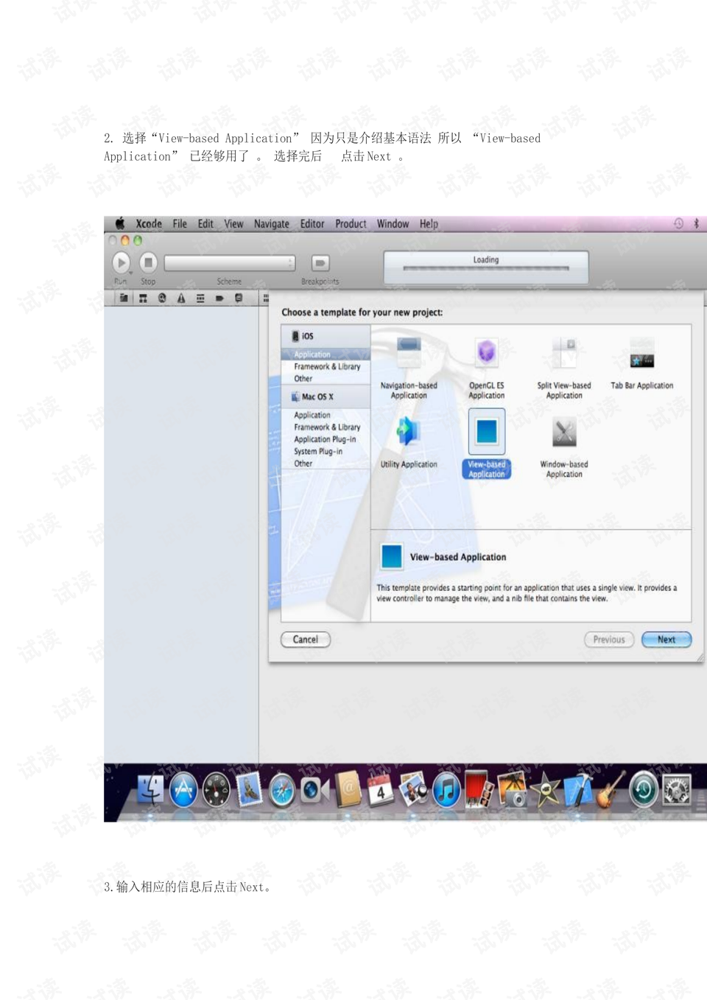This screenshot has width=707, height=1000.
Task: Open the Scheme dropdown
Action: coord(230,263)
